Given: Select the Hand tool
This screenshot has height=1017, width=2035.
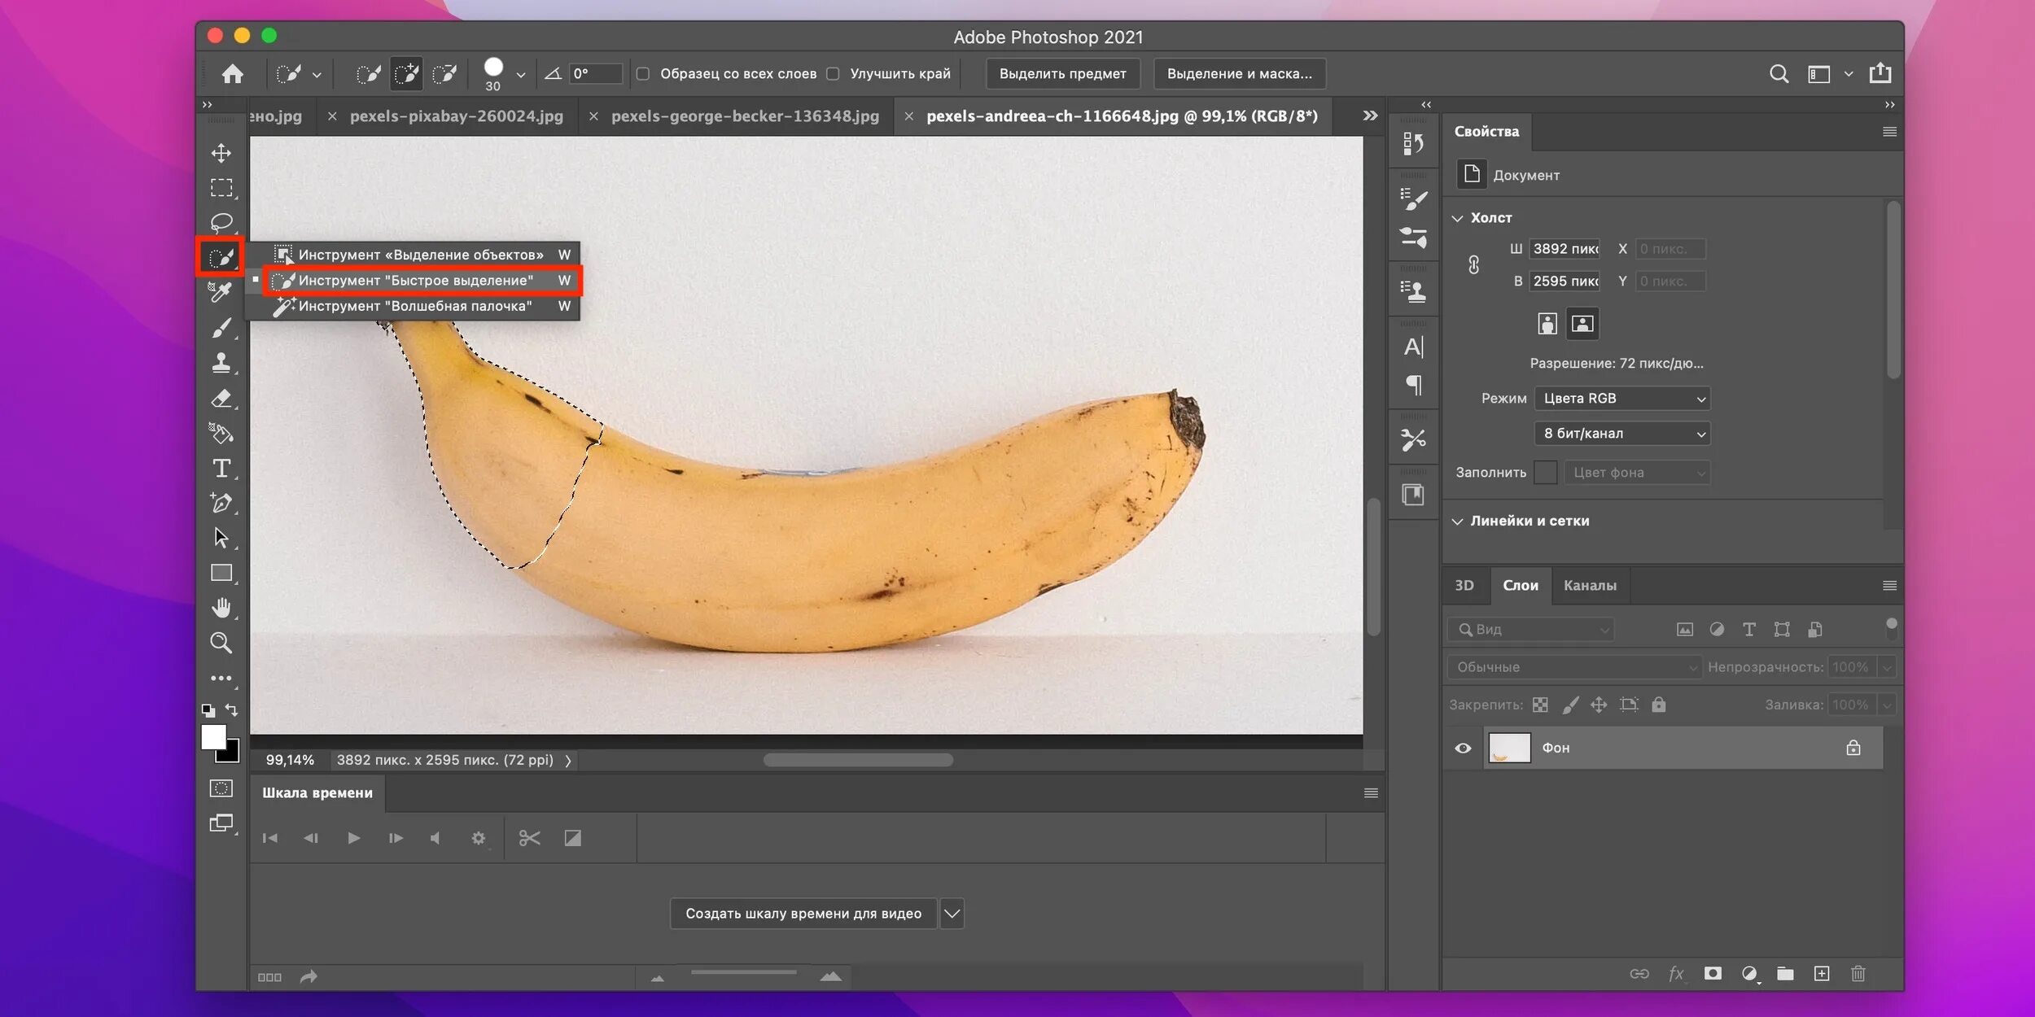Looking at the screenshot, I should tap(221, 608).
